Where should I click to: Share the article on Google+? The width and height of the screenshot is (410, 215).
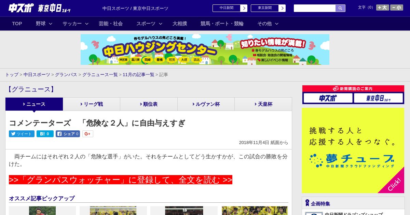tap(88, 134)
